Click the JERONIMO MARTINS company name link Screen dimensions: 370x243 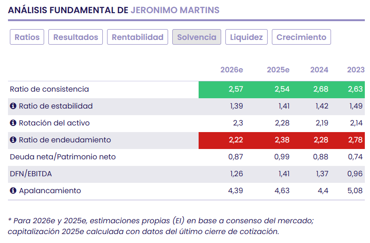click(175, 10)
